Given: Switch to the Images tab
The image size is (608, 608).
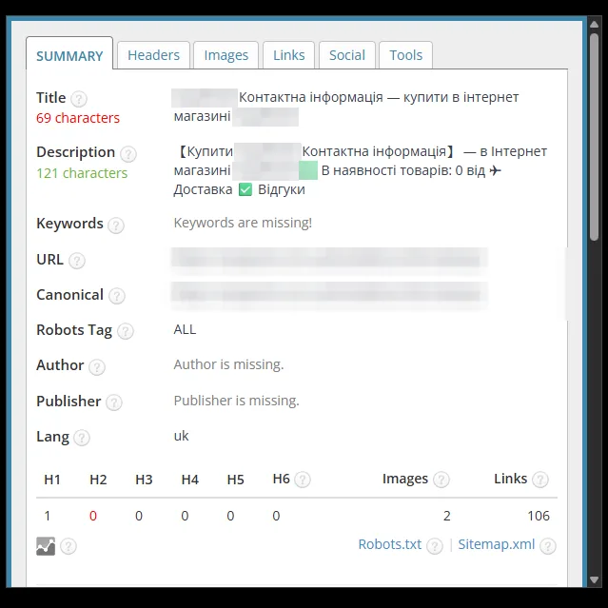Looking at the screenshot, I should [x=226, y=55].
